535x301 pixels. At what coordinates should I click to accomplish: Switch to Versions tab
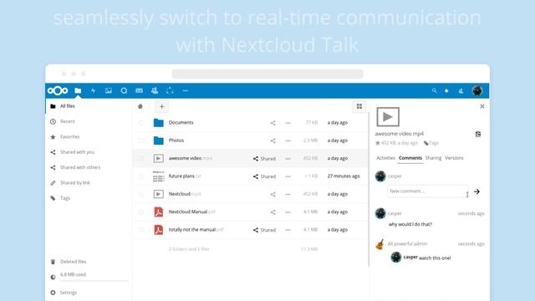click(x=454, y=158)
